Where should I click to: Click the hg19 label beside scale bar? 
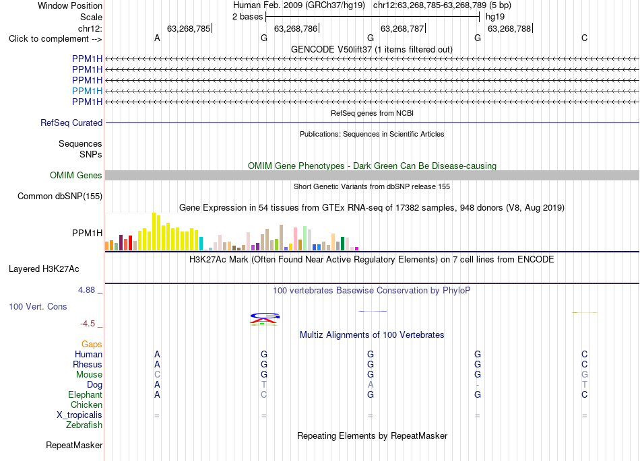click(495, 17)
